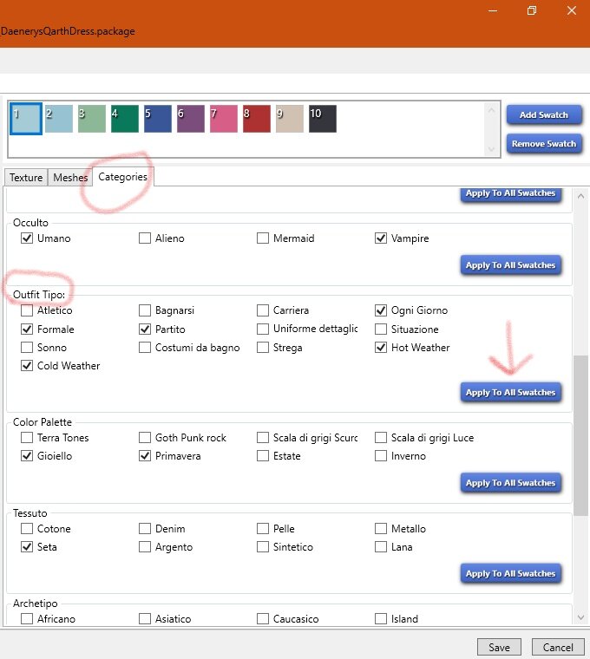Click categories panel scroll up arrow
Screen dimensions: 590x659
point(580,196)
